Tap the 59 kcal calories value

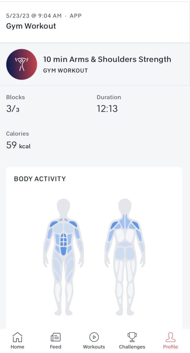[18, 145]
